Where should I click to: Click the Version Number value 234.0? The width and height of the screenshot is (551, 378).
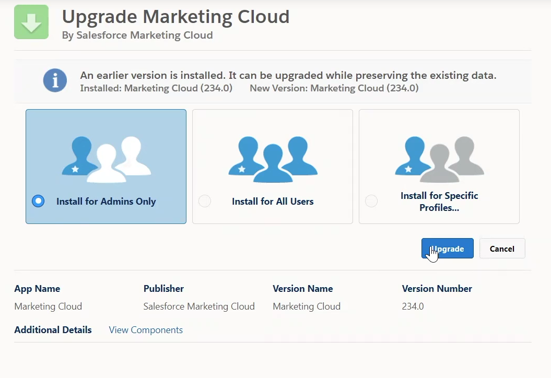pos(413,306)
